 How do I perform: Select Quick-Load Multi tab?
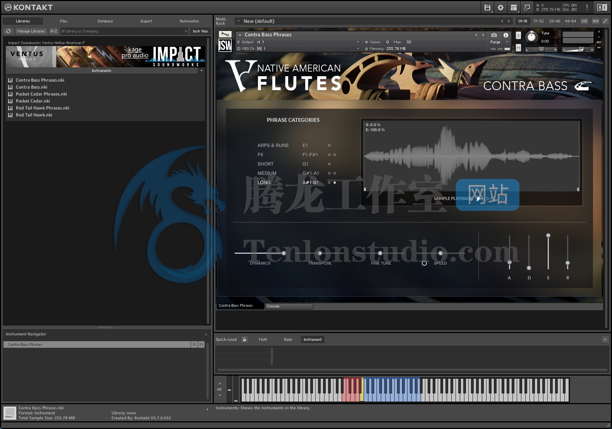[263, 340]
